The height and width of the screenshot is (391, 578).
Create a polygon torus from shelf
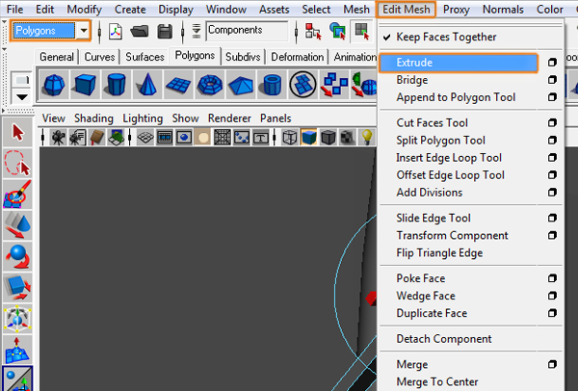point(210,85)
